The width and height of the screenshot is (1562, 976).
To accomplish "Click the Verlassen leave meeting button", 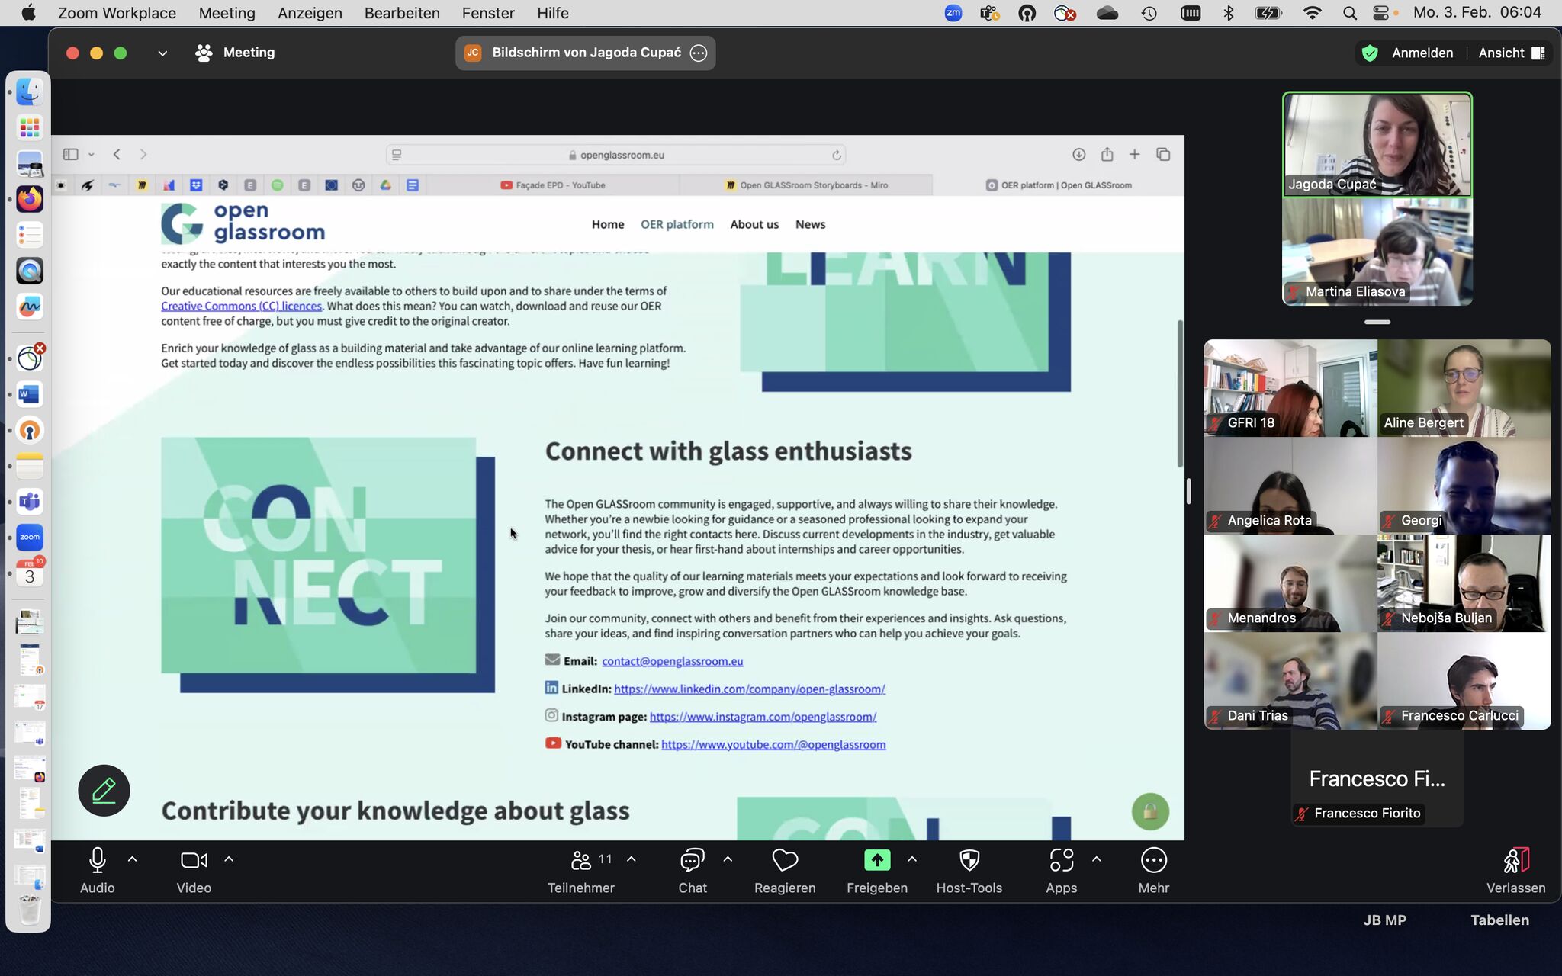I will 1516,871.
